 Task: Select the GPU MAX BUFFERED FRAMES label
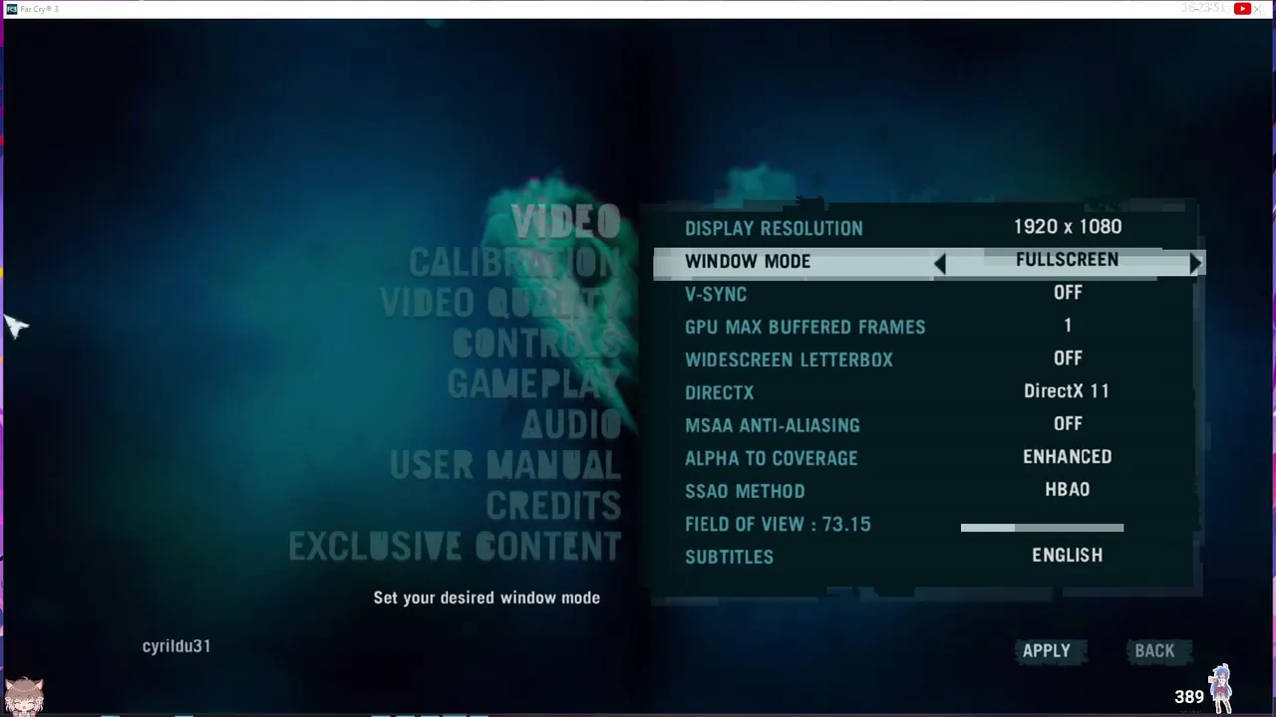click(804, 328)
